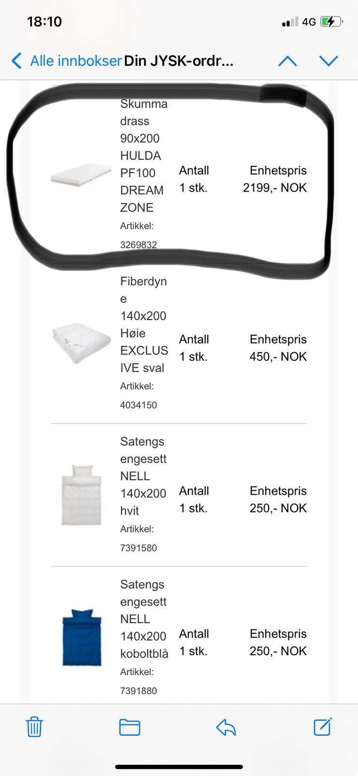Open the cobalt blue NELL bedding image

pos(82,637)
